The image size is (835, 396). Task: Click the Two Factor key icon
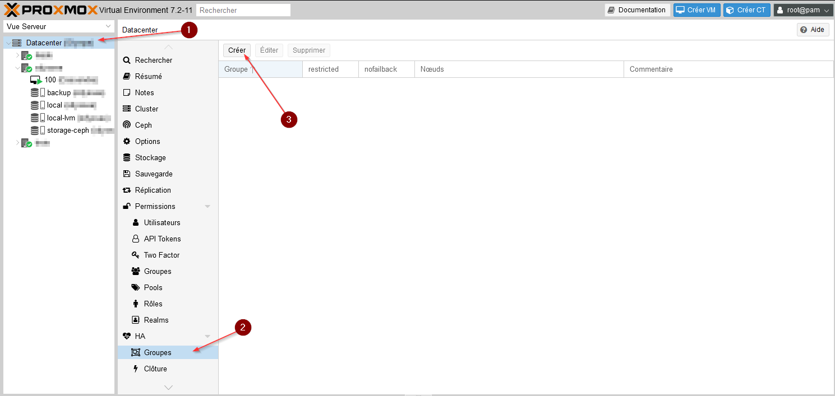pyautogui.click(x=135, y=255)
